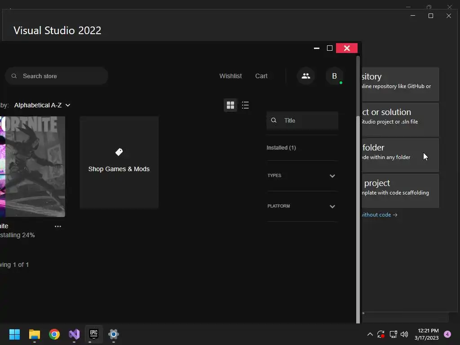Expand the PLATFORM filter section
The height and width of the screenshot is (345, 460).
(302, 206)
